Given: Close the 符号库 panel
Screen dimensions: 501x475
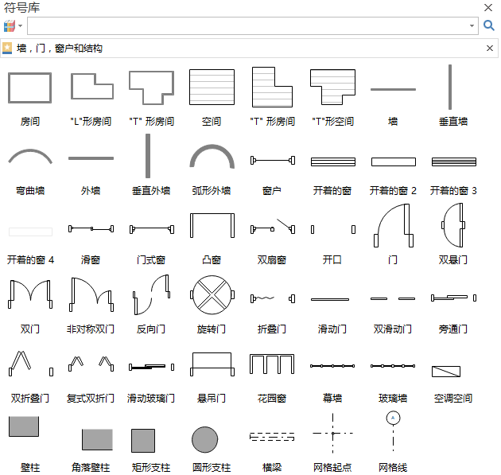Looking at the screenshot, I should tap(488, 7).
